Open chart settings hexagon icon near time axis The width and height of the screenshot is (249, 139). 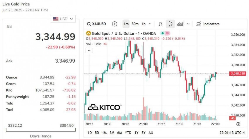click(x=238, y=124)
